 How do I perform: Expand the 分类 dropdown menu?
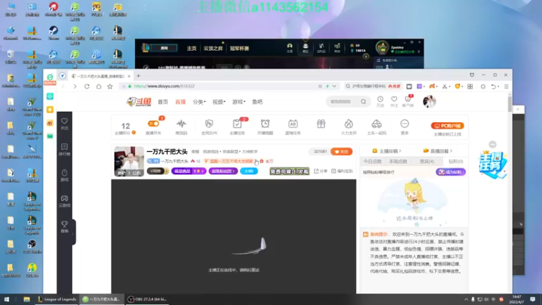[199, 102]
